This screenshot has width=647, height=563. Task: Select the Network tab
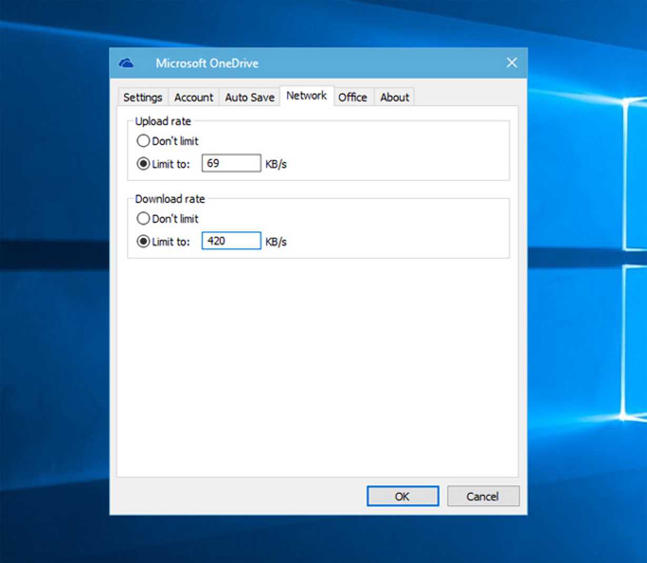click(x=306, y=96)
